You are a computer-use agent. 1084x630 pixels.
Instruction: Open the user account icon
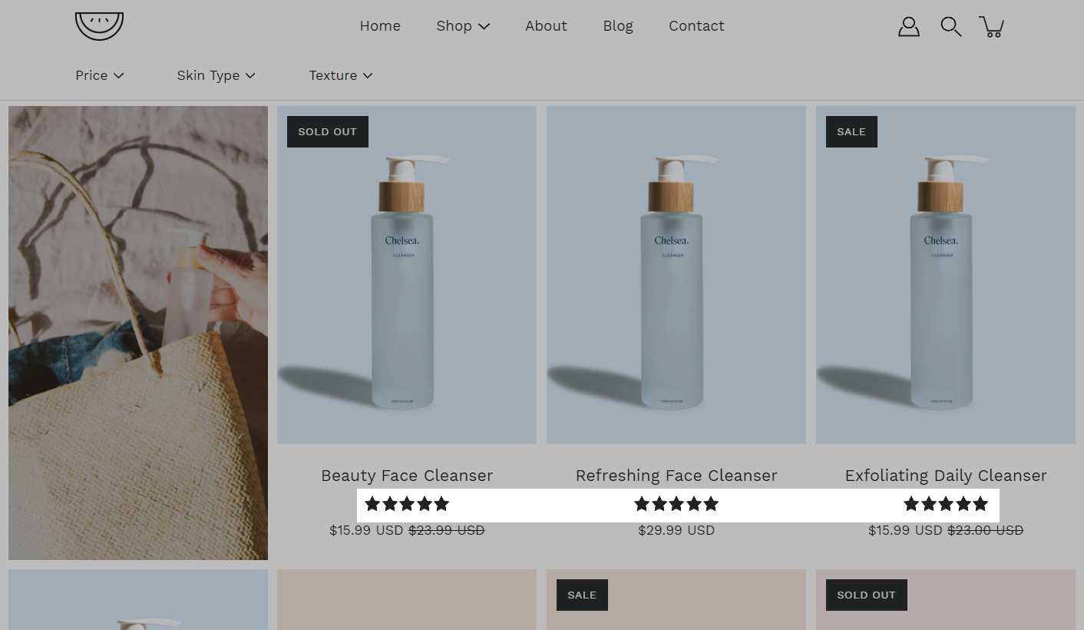click(908, 27)
